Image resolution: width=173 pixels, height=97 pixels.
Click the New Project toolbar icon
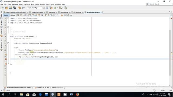coord(6,8)
